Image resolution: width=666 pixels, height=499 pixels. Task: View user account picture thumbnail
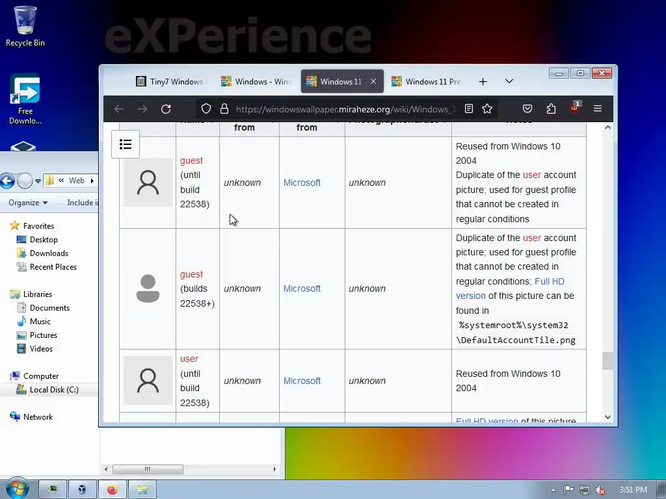[148, 381]
